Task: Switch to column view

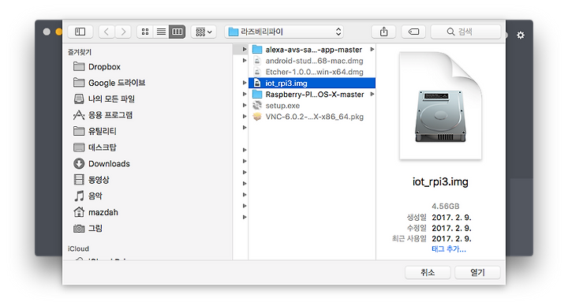Action: pos(177,32)
